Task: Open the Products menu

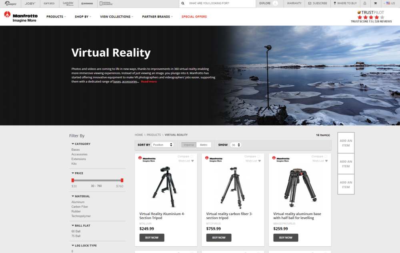Action: click(56, 17)
